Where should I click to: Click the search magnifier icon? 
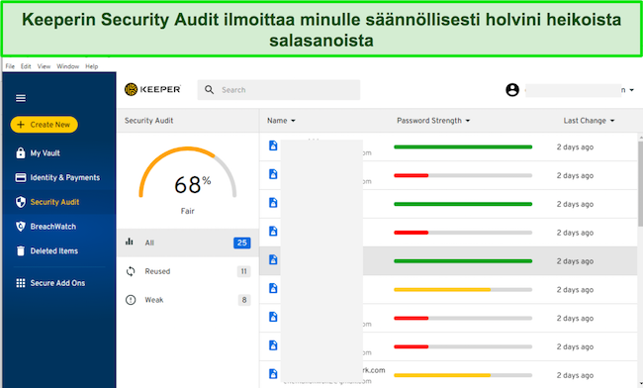(209, 90)
